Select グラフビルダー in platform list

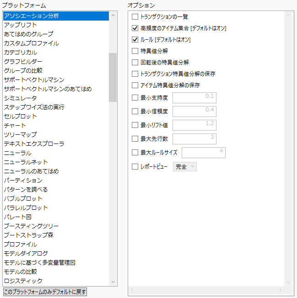coord(23,62)
